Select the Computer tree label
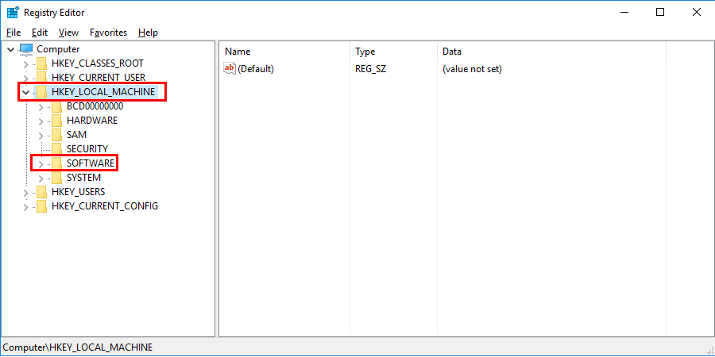 tap(58, 49)
